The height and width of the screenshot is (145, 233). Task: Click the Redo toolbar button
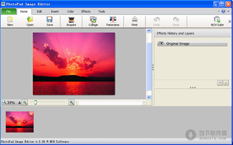(x=176, y=22)
